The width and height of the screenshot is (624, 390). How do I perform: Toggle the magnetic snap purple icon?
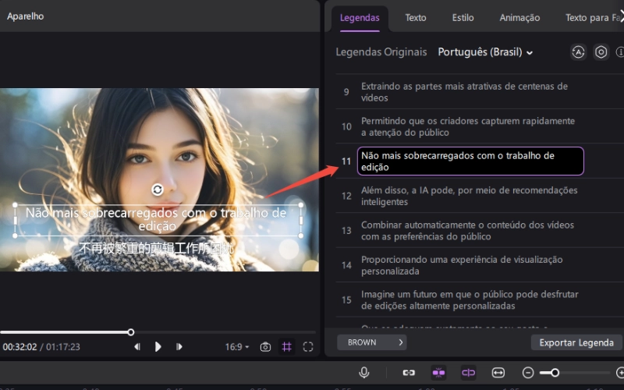coord(438,373)
